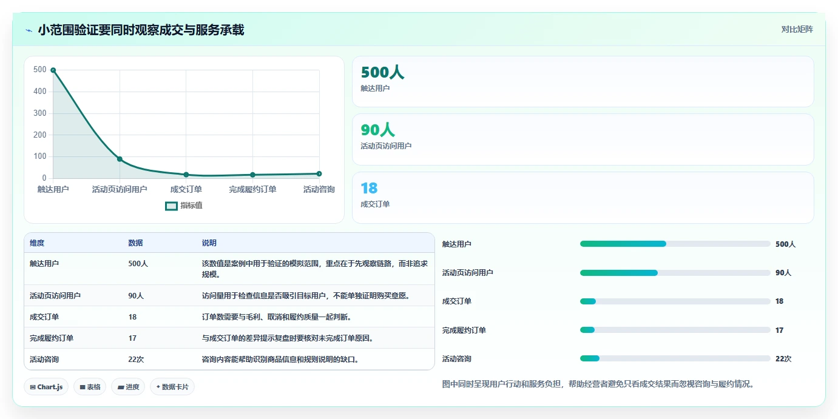The width and height of the screenshot is (838, 419).
Task: Click the header title 小范围验证要同时观察成交与服务承载
Action: tap(141, 30)
